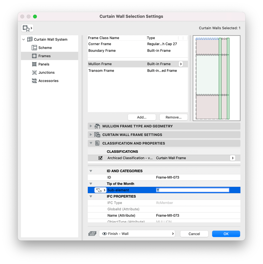The image size is (263, 264).
Task: Open the Mullion Frame type arrow
Action: 181,64
